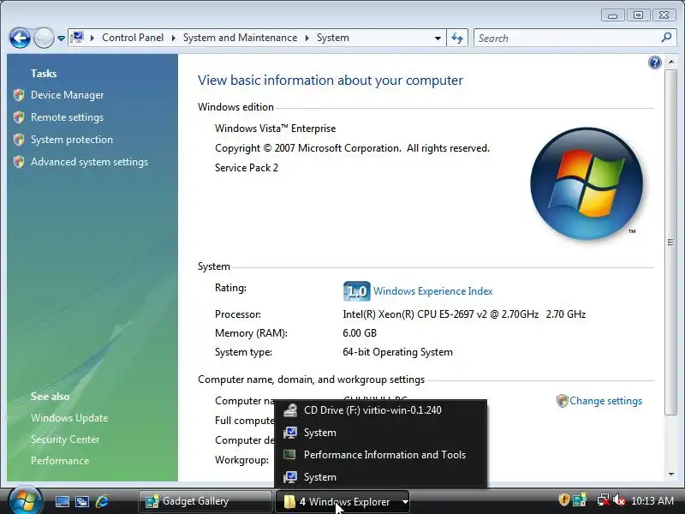Image resolution: width=685 pixels, height=514 pixels.
Task: Open the Windows Start orb
Action: [25, 501]
